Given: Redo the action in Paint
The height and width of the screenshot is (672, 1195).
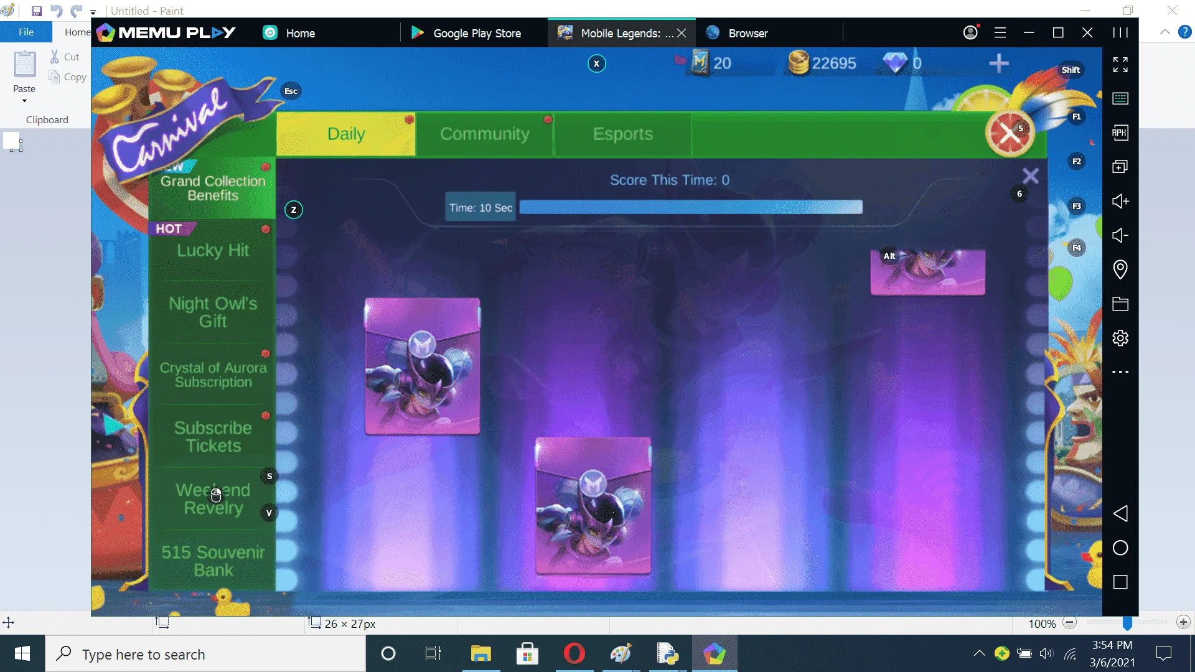Looking at the screenshot, I should (76, 11).
